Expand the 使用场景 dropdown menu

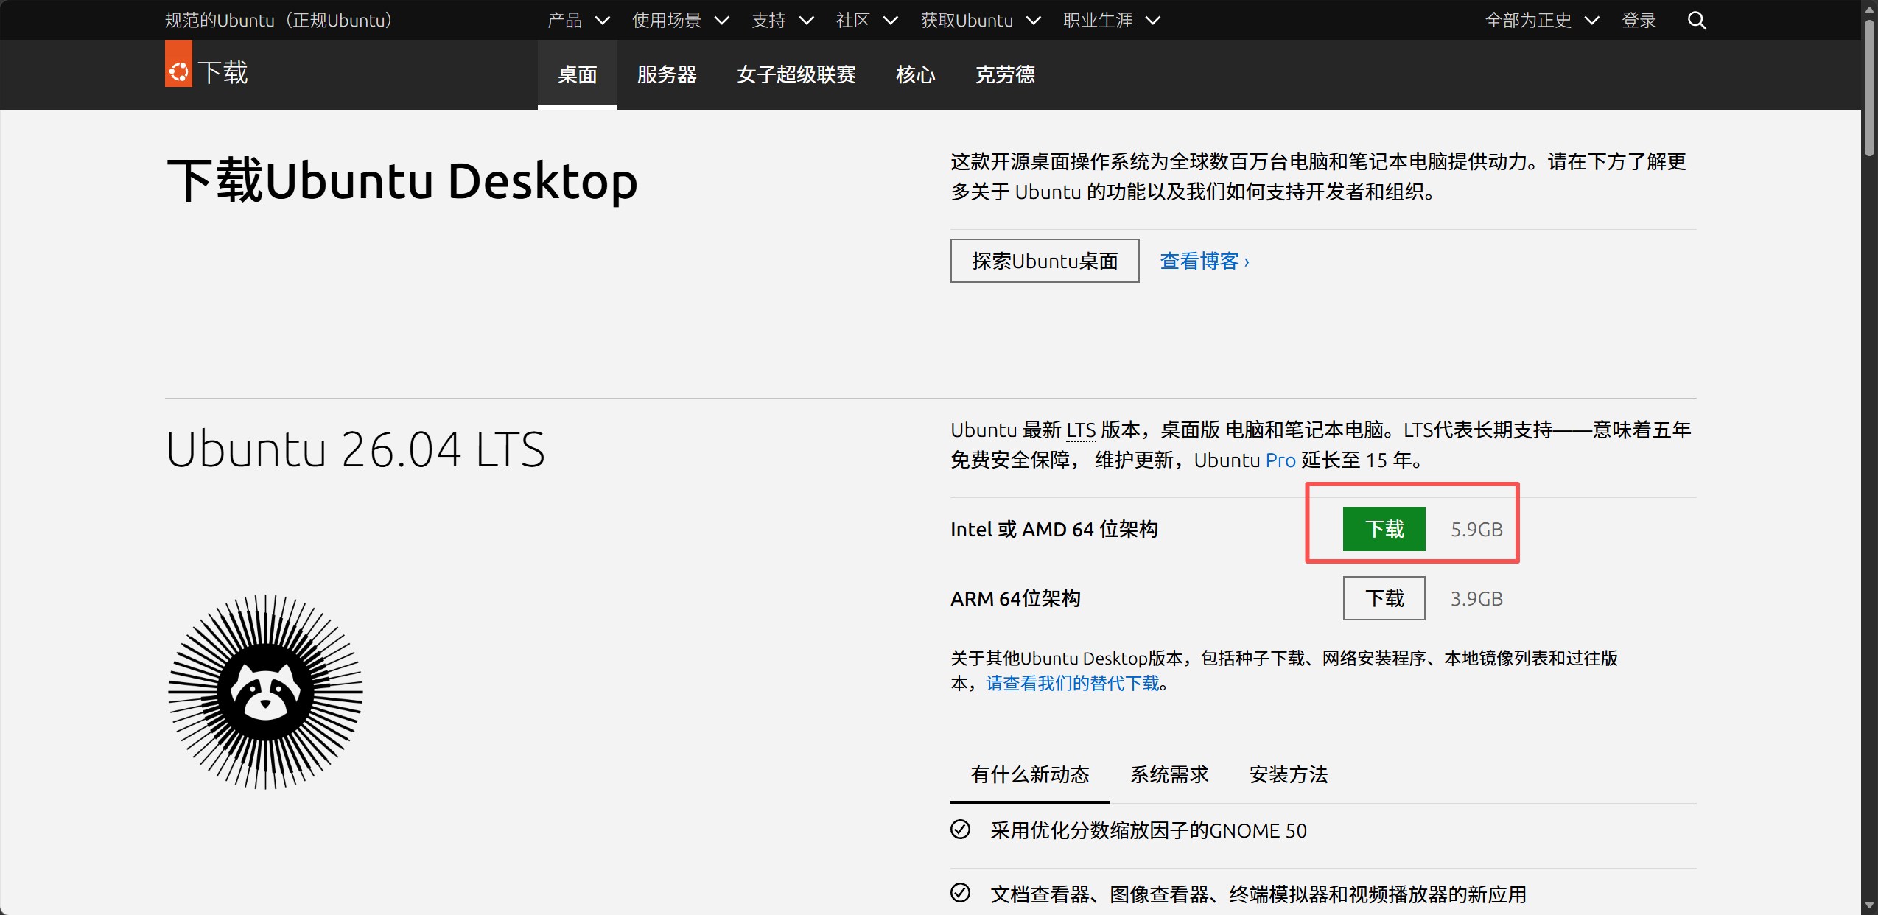coord(681,21)
